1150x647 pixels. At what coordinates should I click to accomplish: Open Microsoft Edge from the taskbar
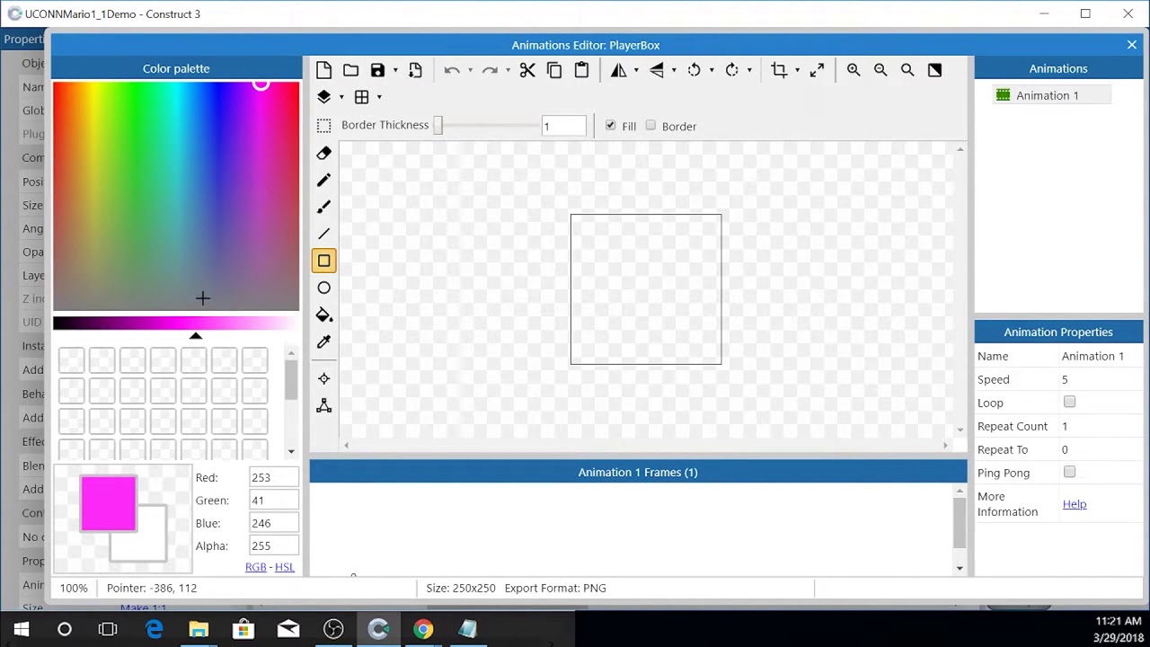[154, 629]
